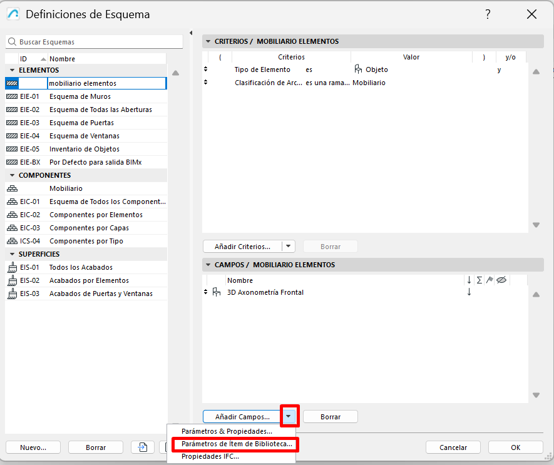The width and height of the screenshot is (554, 465).
Task: Open the Añadir Criterios dropdown arrow
Action: [288, 247]
